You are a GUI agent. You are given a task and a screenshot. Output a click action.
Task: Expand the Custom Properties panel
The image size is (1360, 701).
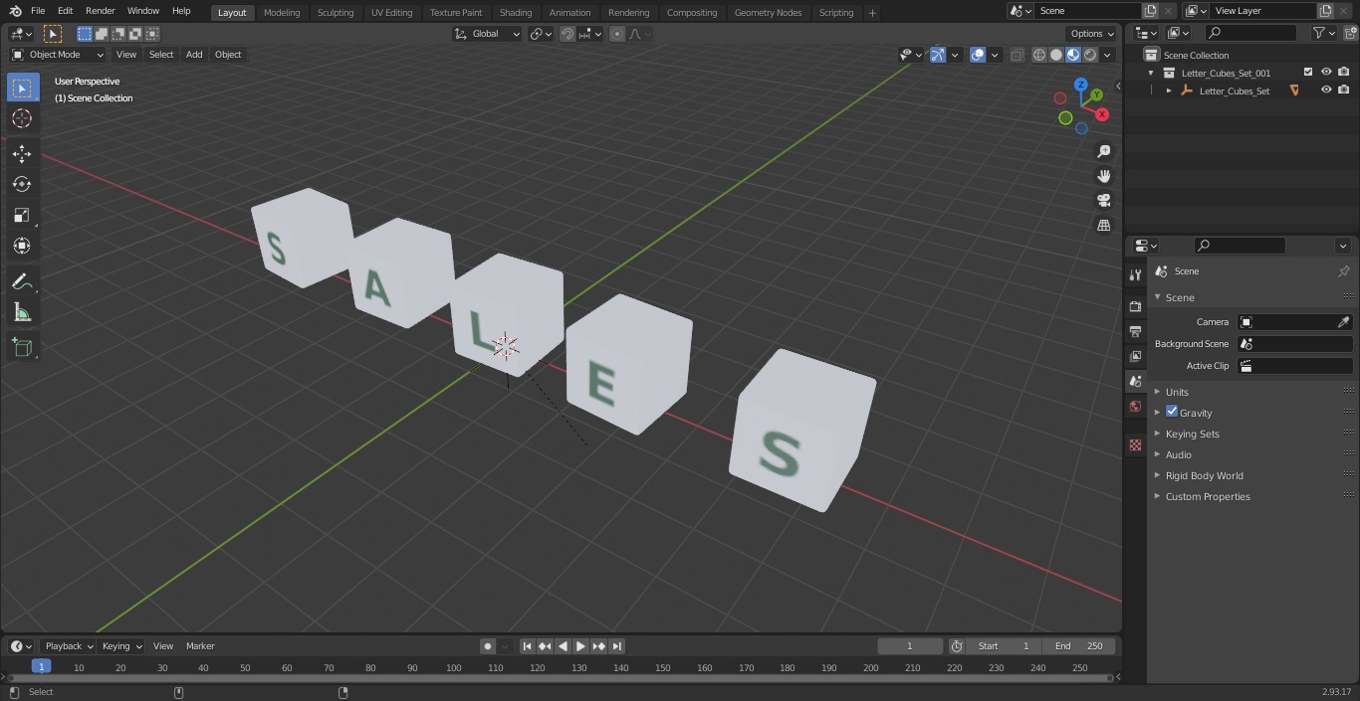(x=1208, y=496)
